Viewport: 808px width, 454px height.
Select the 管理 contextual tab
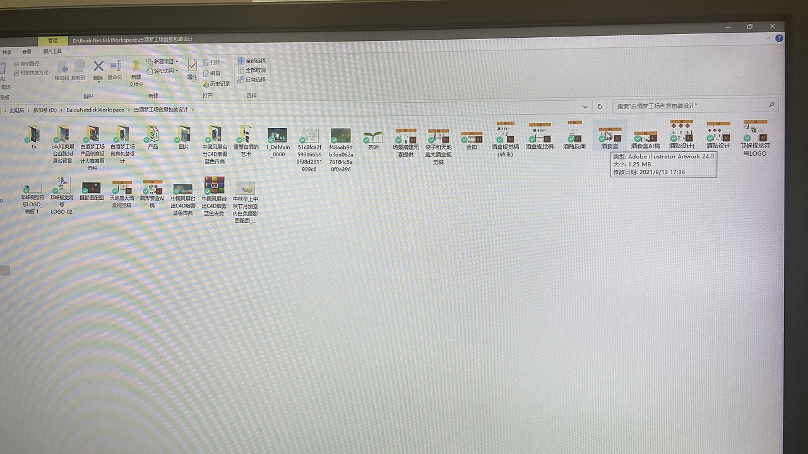pos(52,40)
